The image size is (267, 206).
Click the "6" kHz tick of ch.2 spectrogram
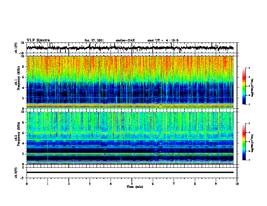[24, 133]
